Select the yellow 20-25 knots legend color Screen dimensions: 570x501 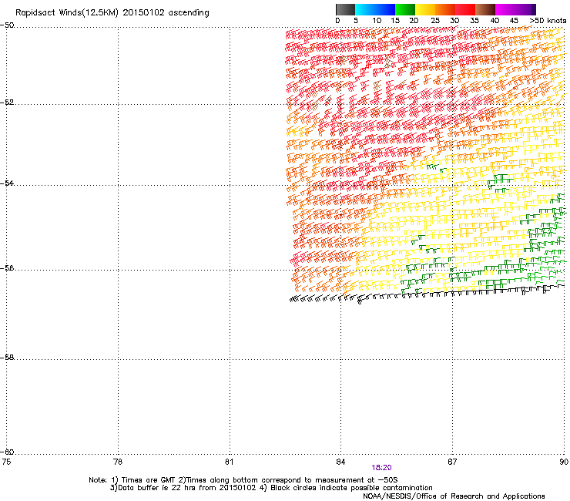pos(425,9)
